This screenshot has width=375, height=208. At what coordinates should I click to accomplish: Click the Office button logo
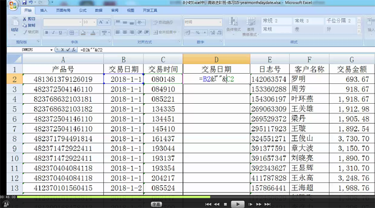(13, 5)
